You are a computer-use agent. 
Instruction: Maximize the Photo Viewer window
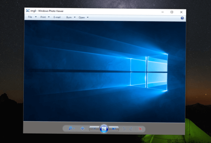tap(172, 12)
